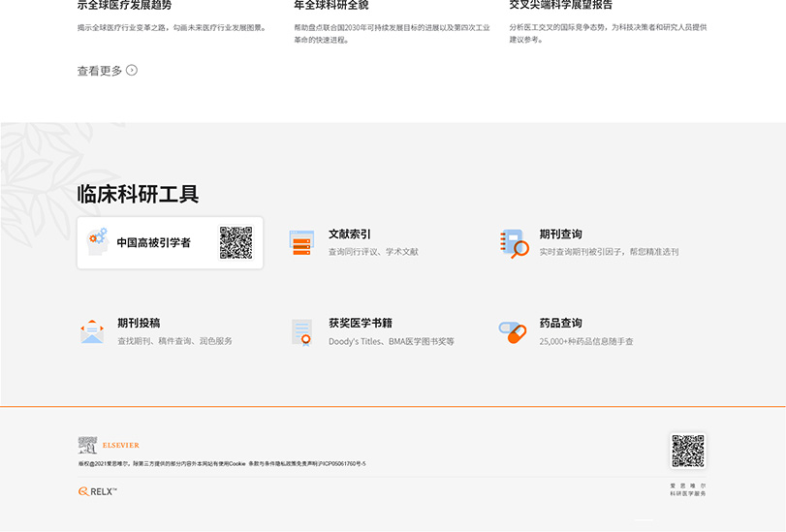
Task: Click the footer QR code for 爱思唯尔
Action: pyautogui.click(x=688, y=451)
